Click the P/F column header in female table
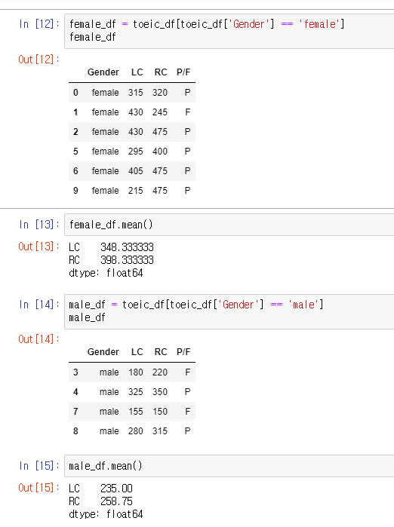This screenshot has width=394, height=527. (183, 72)
